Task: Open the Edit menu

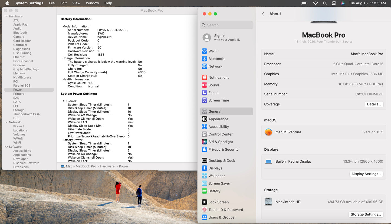Action: pyautogui.click(x=63, y=3)
